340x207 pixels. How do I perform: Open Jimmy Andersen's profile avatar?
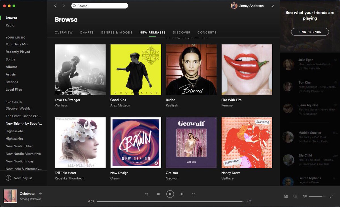pos(234,6)
